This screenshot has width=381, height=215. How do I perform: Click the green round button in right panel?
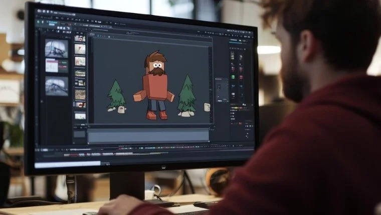point(233,77)
